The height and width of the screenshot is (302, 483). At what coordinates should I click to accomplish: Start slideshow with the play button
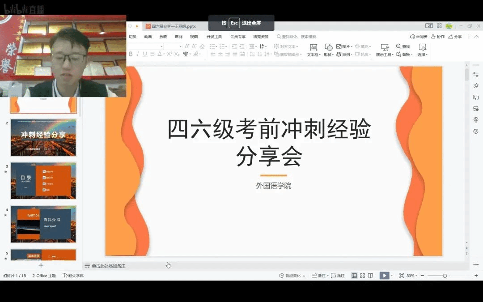pyautogui.click(x=384, y=276)
